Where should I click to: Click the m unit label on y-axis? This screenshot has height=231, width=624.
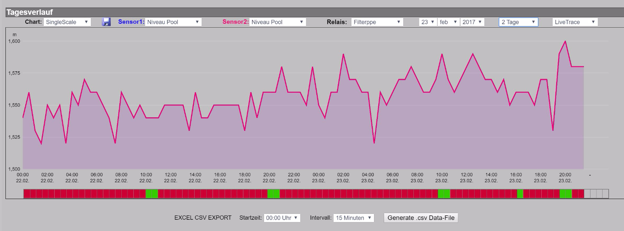15,35
